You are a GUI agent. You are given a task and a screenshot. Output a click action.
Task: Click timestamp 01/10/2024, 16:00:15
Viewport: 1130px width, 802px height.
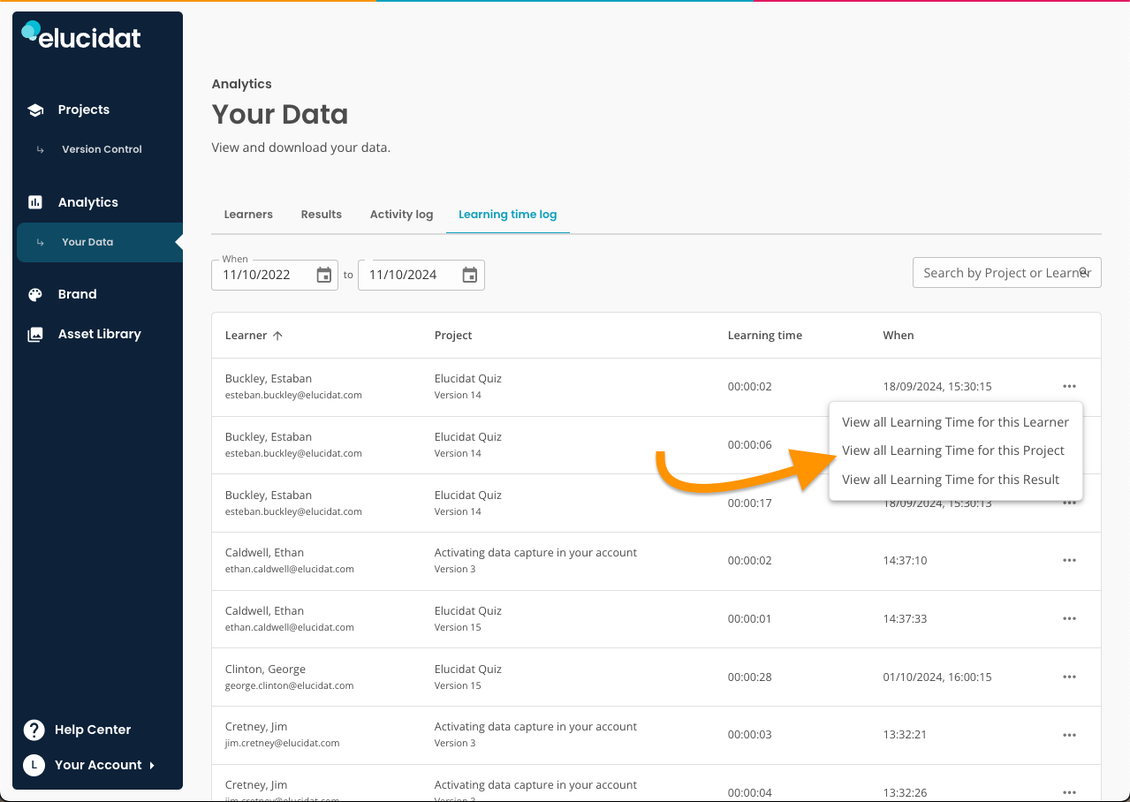937,677
